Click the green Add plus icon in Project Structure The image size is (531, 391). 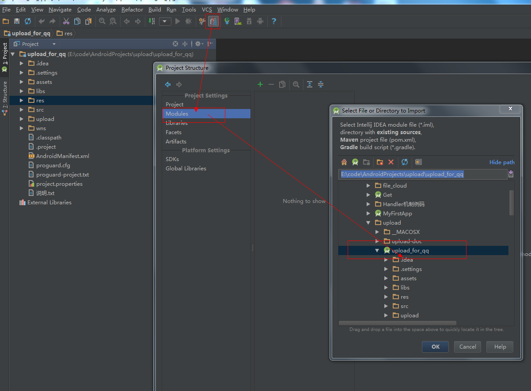[260, 84]
